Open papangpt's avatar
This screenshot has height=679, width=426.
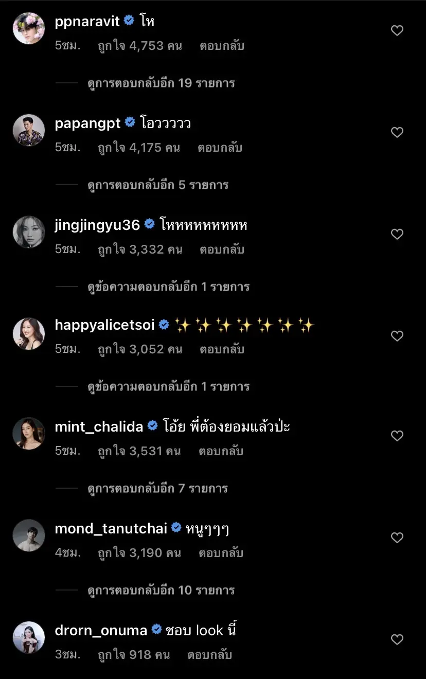(29, 130)
